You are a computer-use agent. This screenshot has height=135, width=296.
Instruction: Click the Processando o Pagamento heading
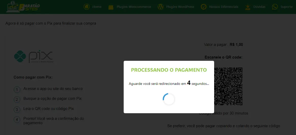tap(169, 70)
